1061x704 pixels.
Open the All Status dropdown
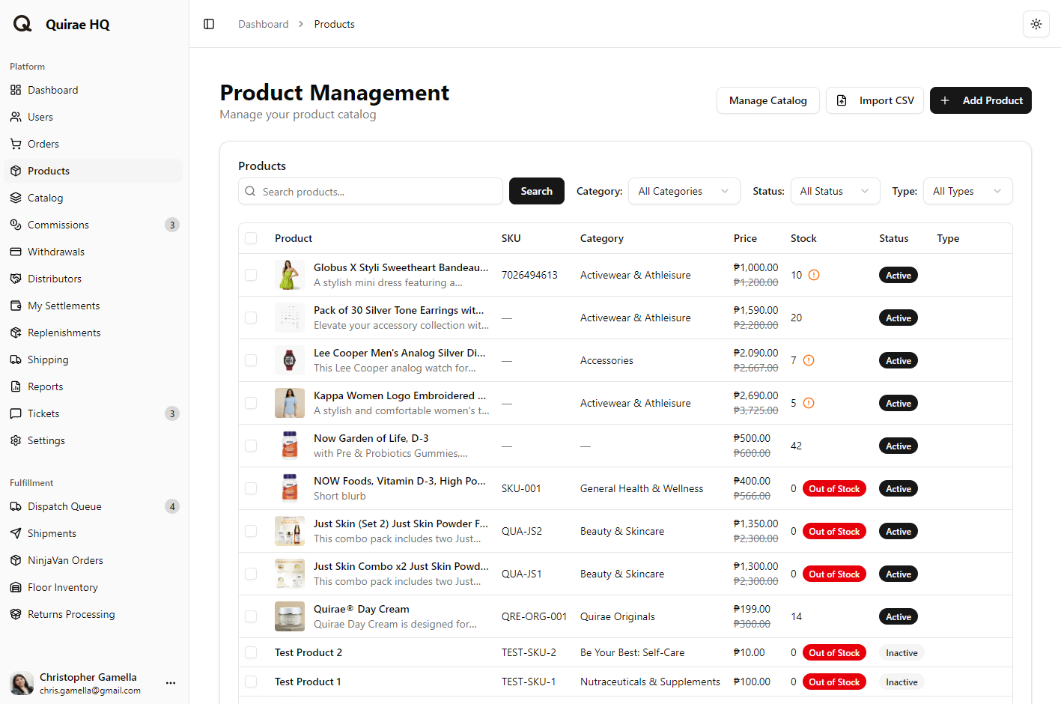click(835, 191)
